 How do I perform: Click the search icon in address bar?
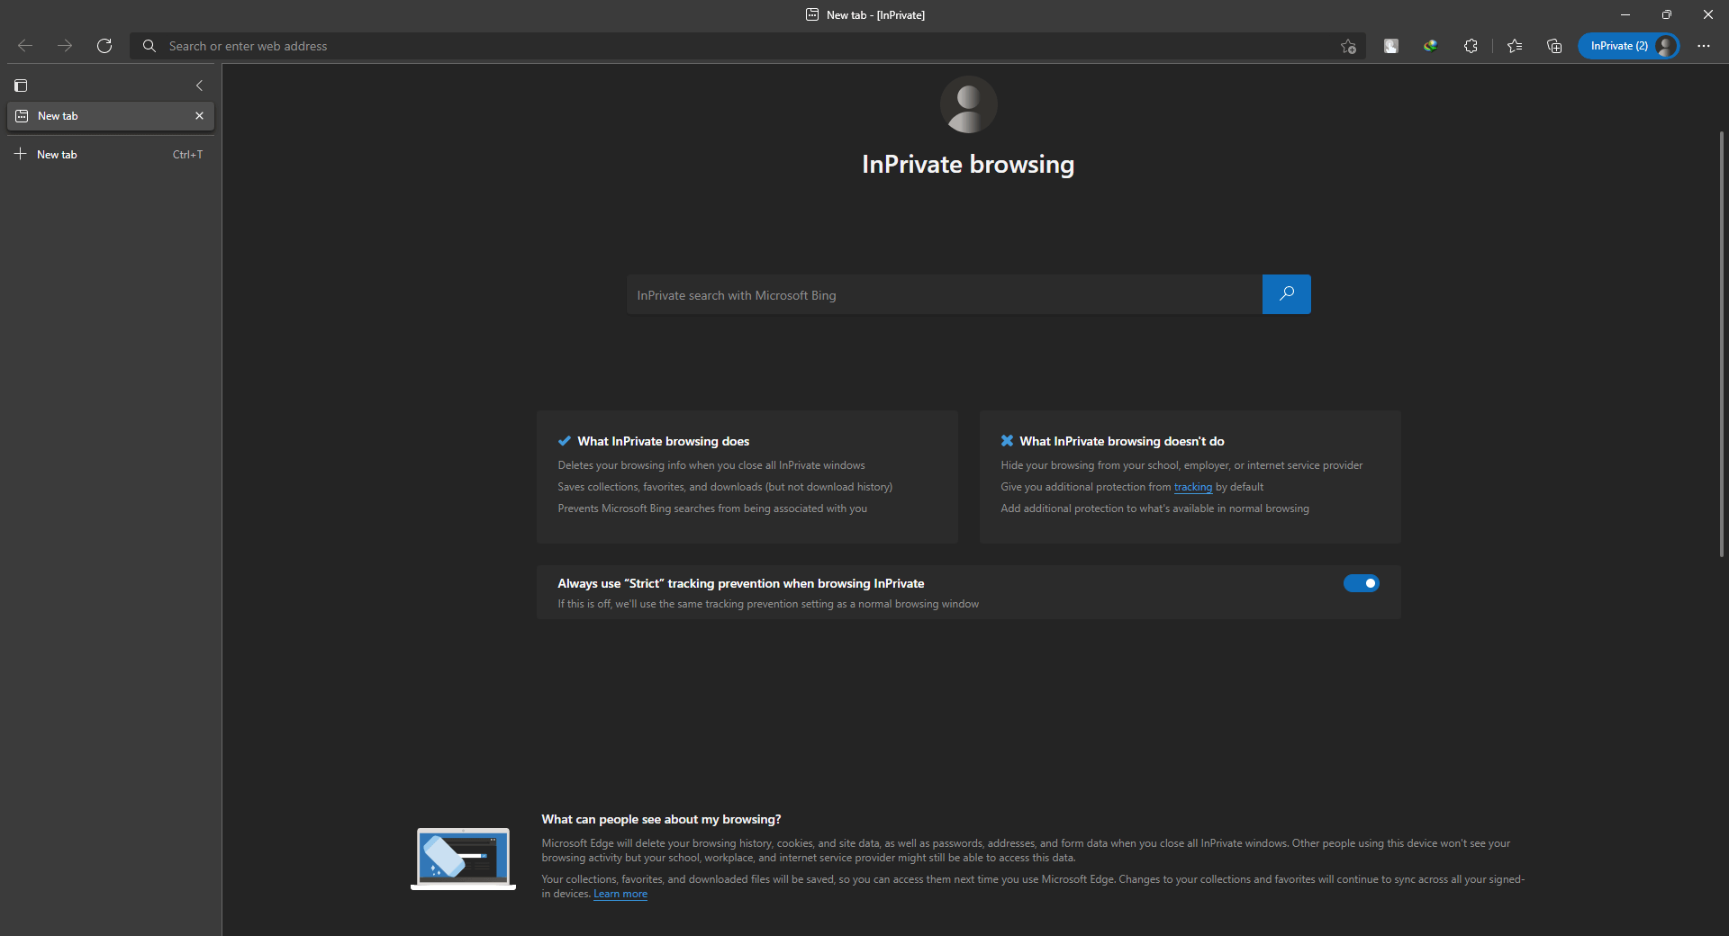149,46
